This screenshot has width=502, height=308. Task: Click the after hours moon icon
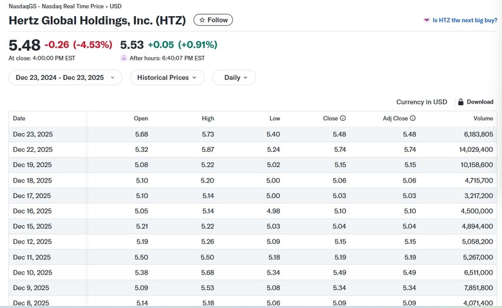pyautogui.click(x=124, y=58)
